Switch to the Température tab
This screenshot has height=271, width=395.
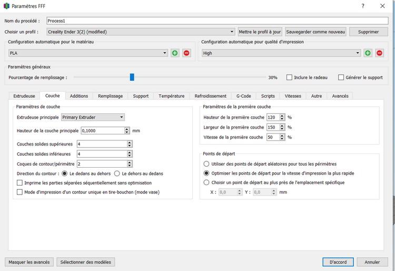(x=171, y=96)
